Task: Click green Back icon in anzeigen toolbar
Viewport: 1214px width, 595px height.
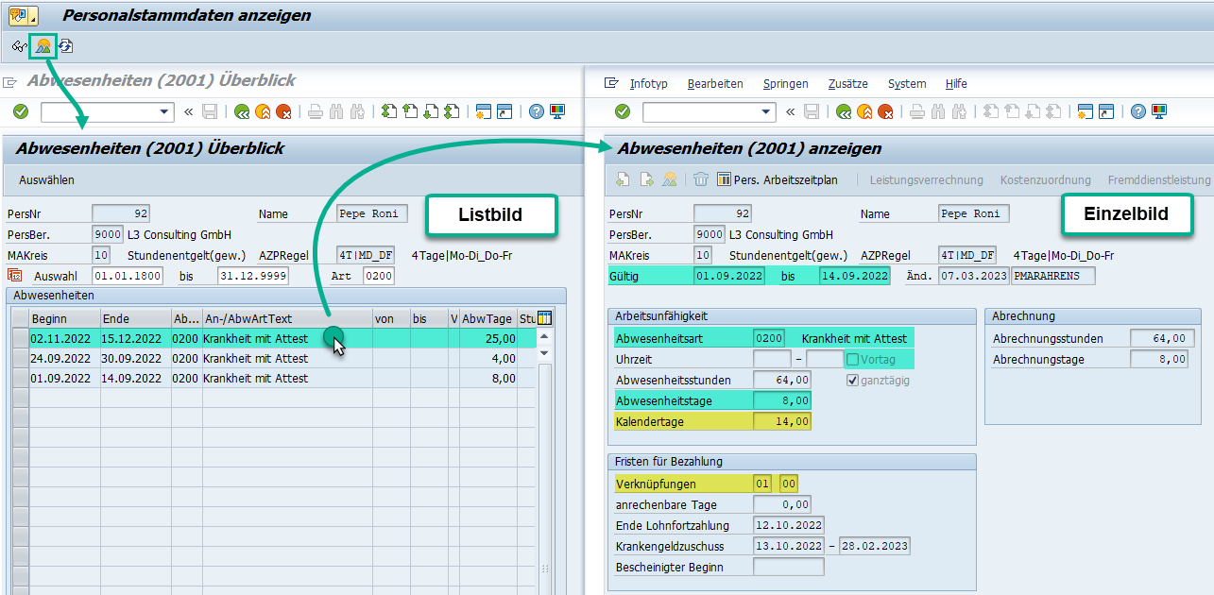Action: pyautogui.click(x=845, y=111)
